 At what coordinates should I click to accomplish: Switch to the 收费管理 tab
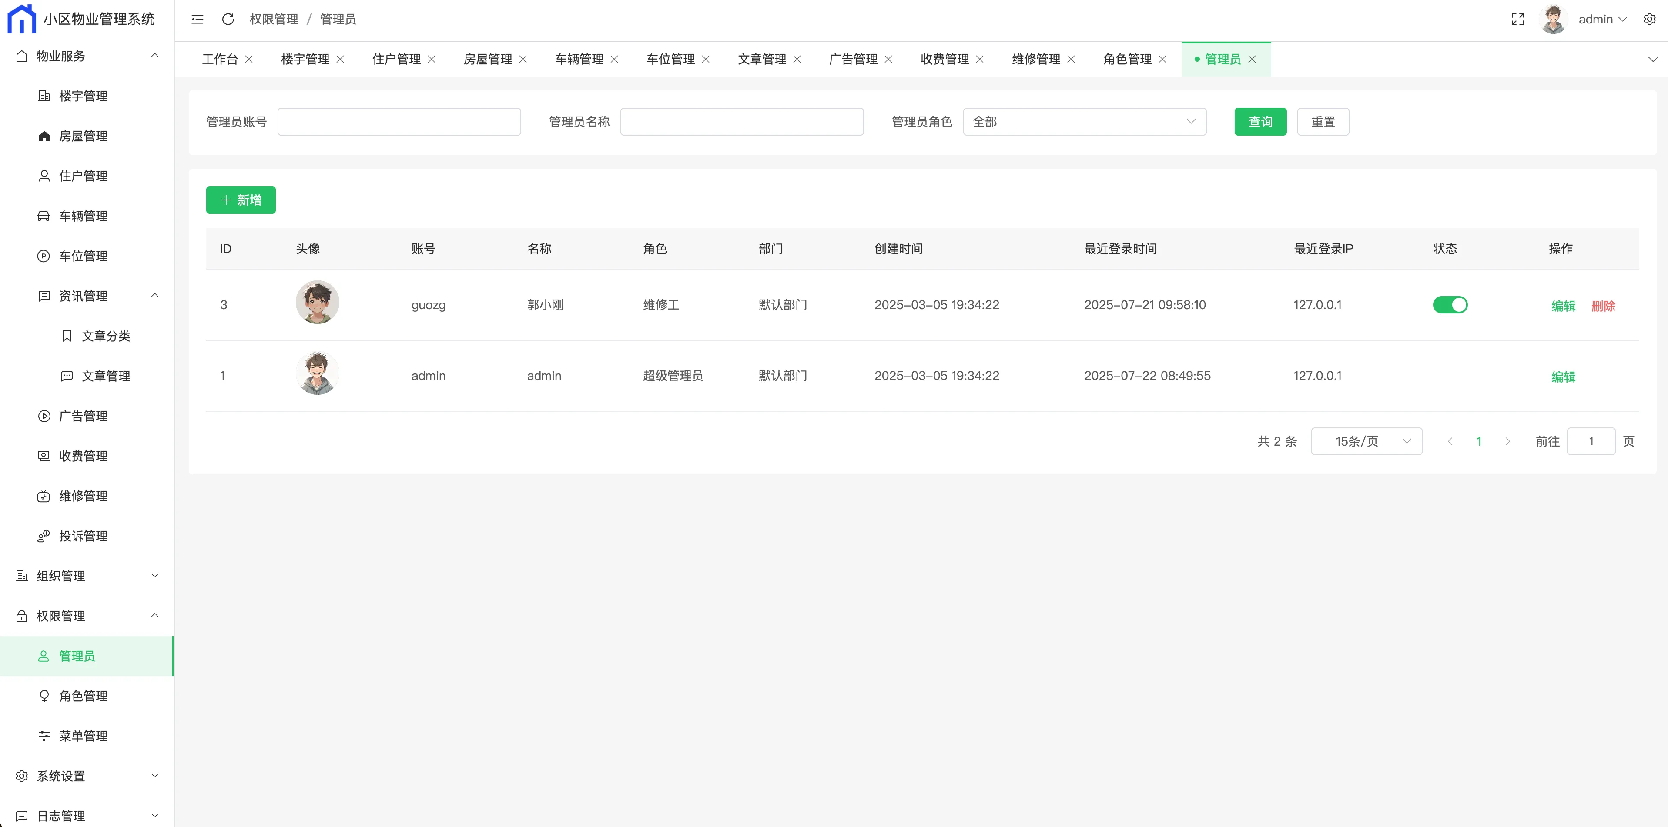point(944,60)
